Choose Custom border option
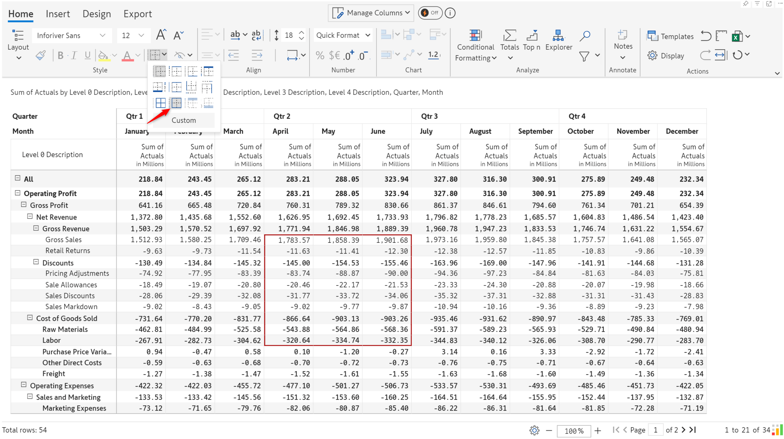Screen dimensions: 784x439 click(184, 120)
